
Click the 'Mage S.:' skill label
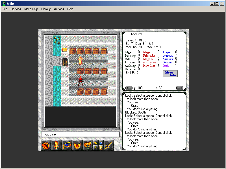tap(148, 52)
